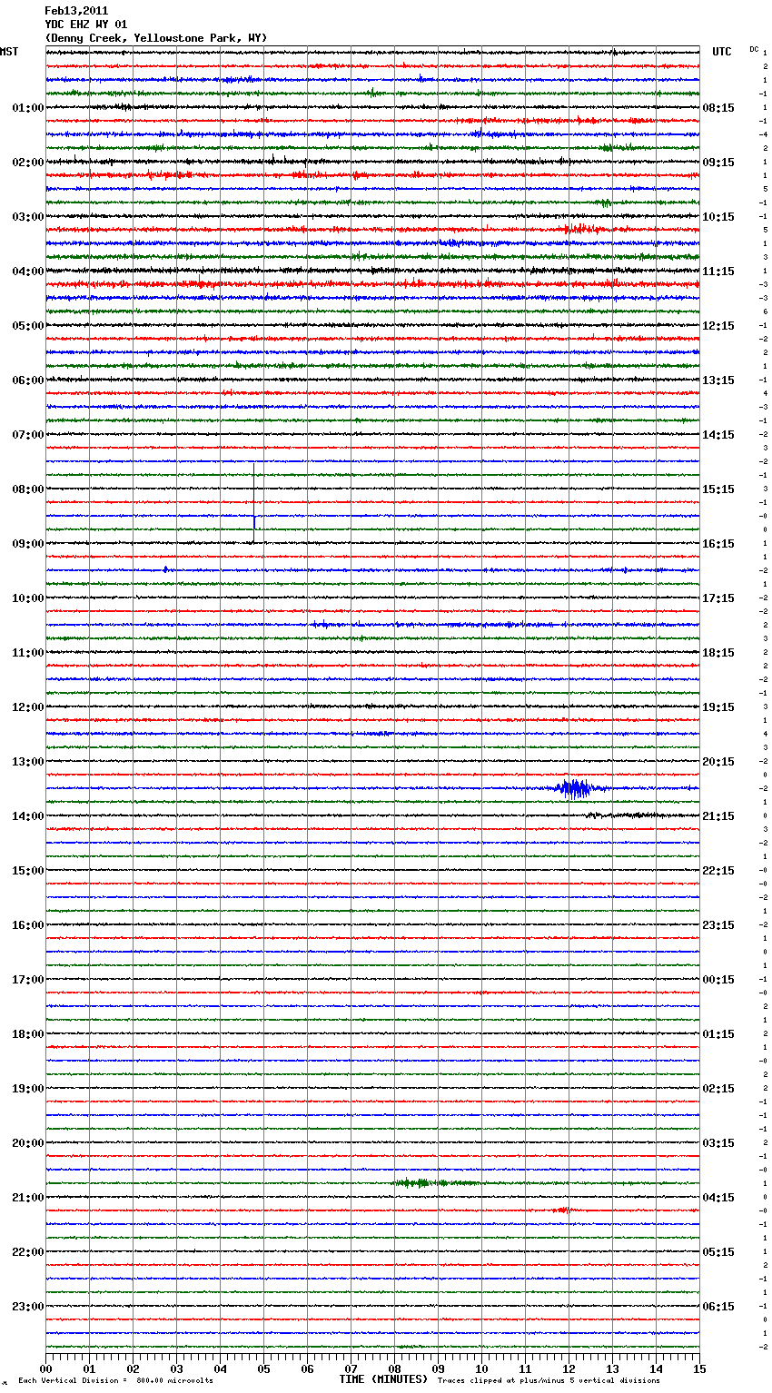Click the 22:15 UTC time label
This screenshot has width=772, height=1393.
pyautogui.click(x=718, y=871)
